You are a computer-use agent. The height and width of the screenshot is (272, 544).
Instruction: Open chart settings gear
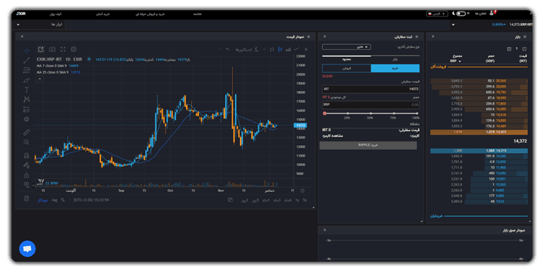click(x=74, y=50)
